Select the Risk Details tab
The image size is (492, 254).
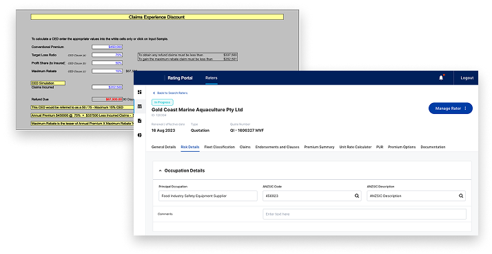[x=189, y=147]
